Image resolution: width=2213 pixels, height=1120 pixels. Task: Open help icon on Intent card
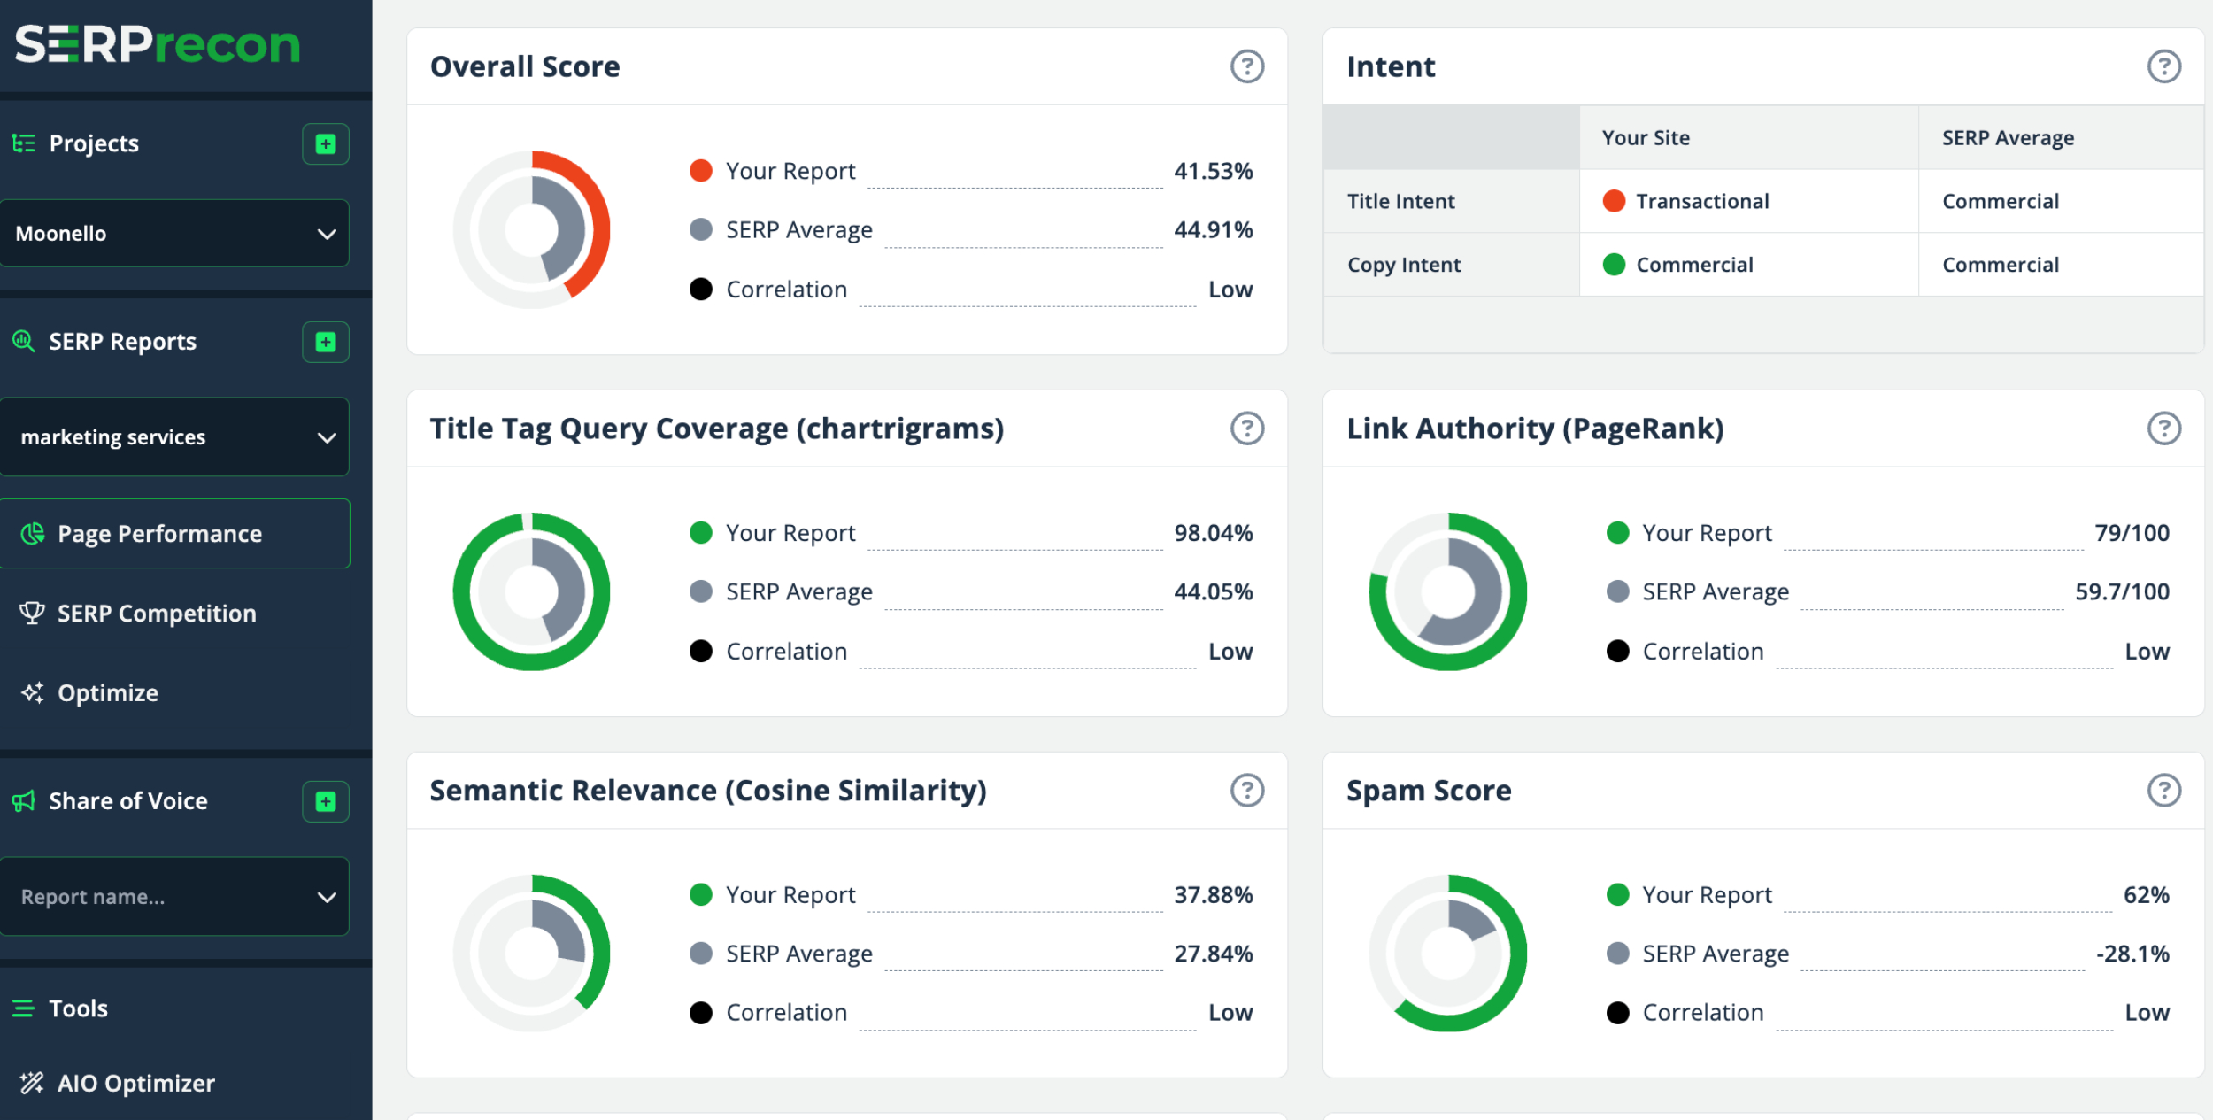point(2163,66)
